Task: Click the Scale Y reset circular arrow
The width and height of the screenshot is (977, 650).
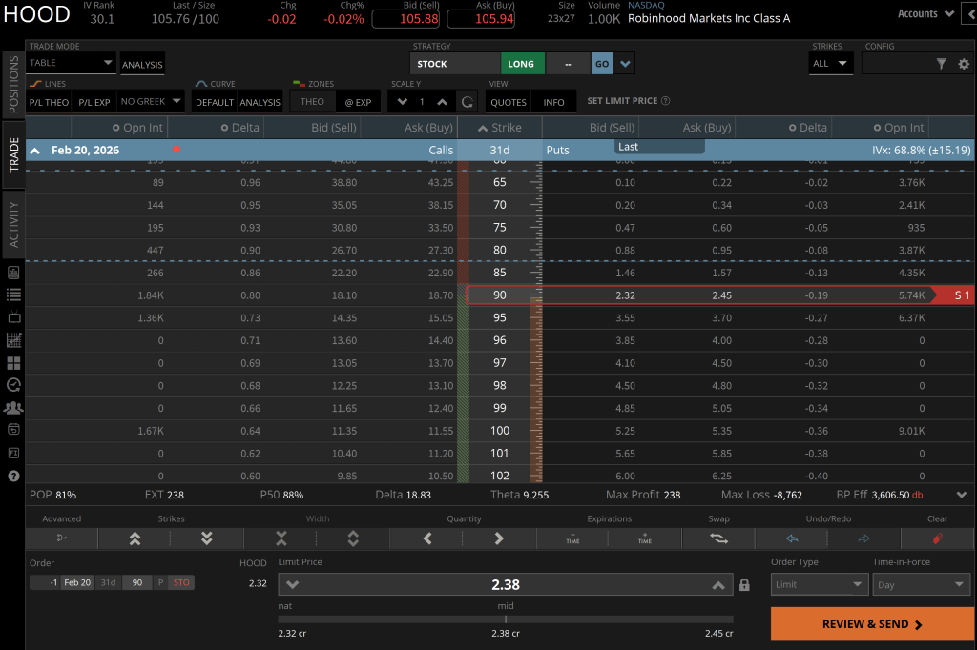Action: pyautogui.click(x=467, y=101)
